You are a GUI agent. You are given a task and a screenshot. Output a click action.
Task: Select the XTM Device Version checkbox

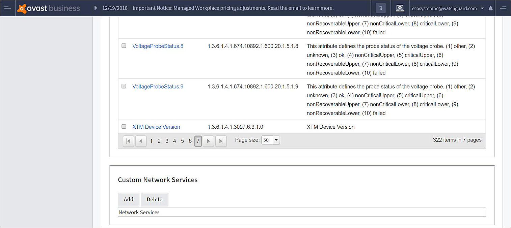124,126
